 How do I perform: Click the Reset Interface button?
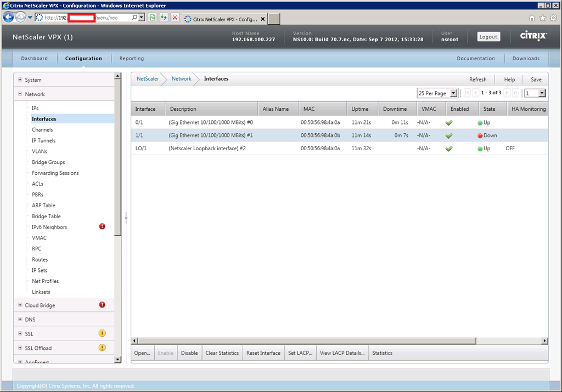tap(263, 353)
